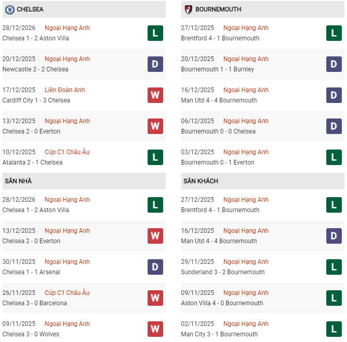Select the SÂN KHÁCH section header
The image size is (347, 342).
(200, 181)
